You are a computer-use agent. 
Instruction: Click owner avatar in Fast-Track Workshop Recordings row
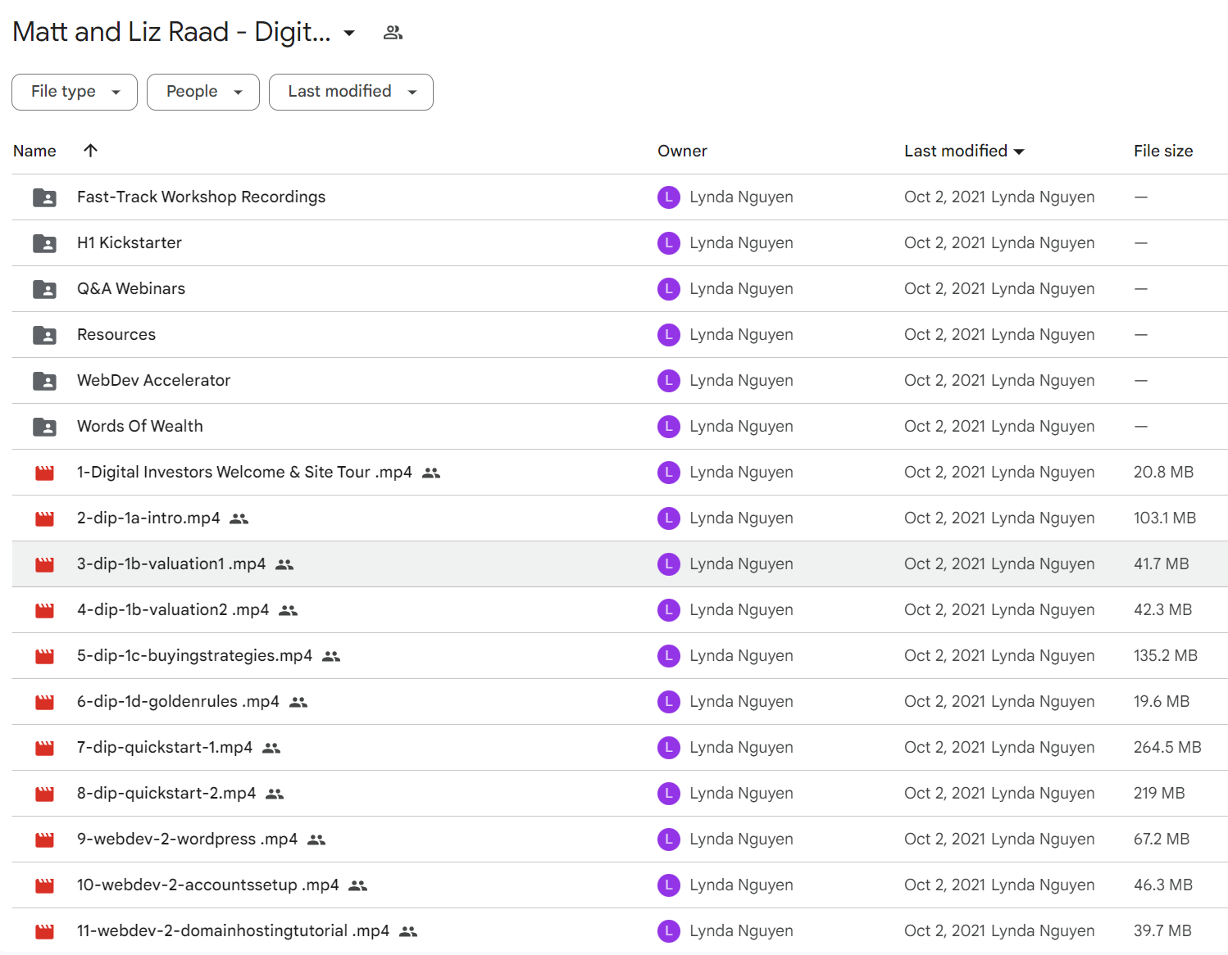coord(669,197)
